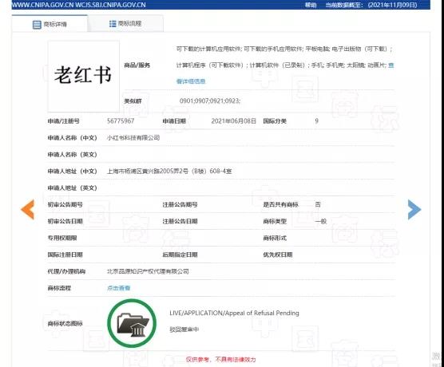The width and height of the screenshot is (444, 367).
Task: Click the application date 2021年06月08日
Action: click(x=234, y=121)
